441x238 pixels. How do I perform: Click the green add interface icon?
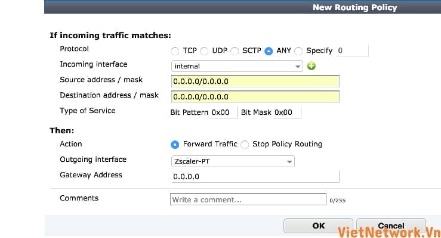tap(311, 66)
